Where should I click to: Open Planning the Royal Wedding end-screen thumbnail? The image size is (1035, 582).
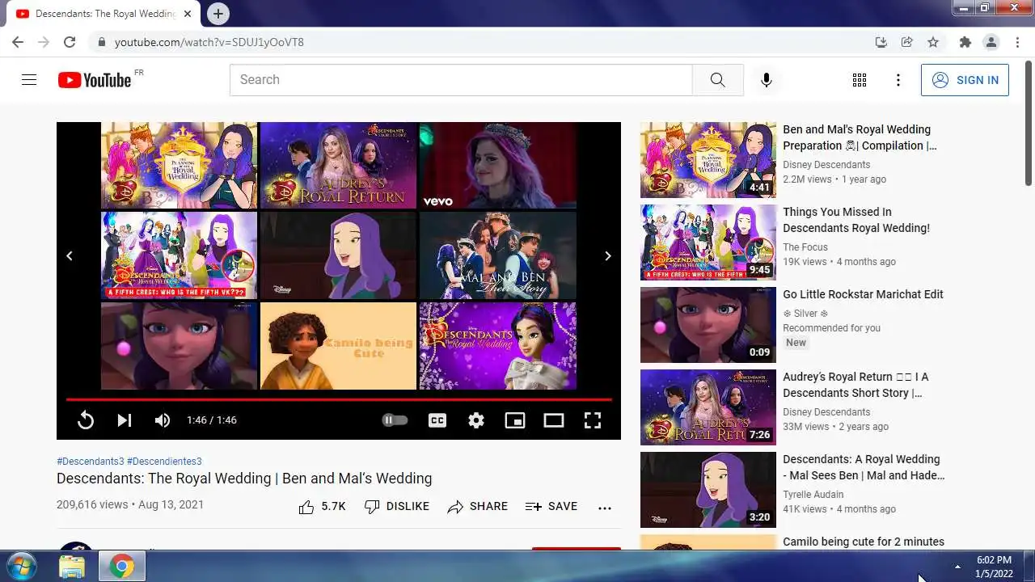[179, 166]
